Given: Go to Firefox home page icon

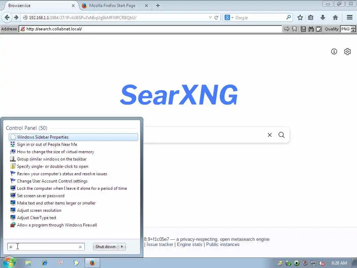Looking at the screenshot, I should coord(335,17).
